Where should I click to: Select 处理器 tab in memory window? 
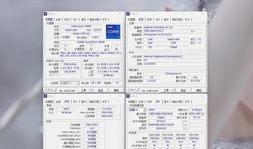pyautogui.click(x=49, y=102)
